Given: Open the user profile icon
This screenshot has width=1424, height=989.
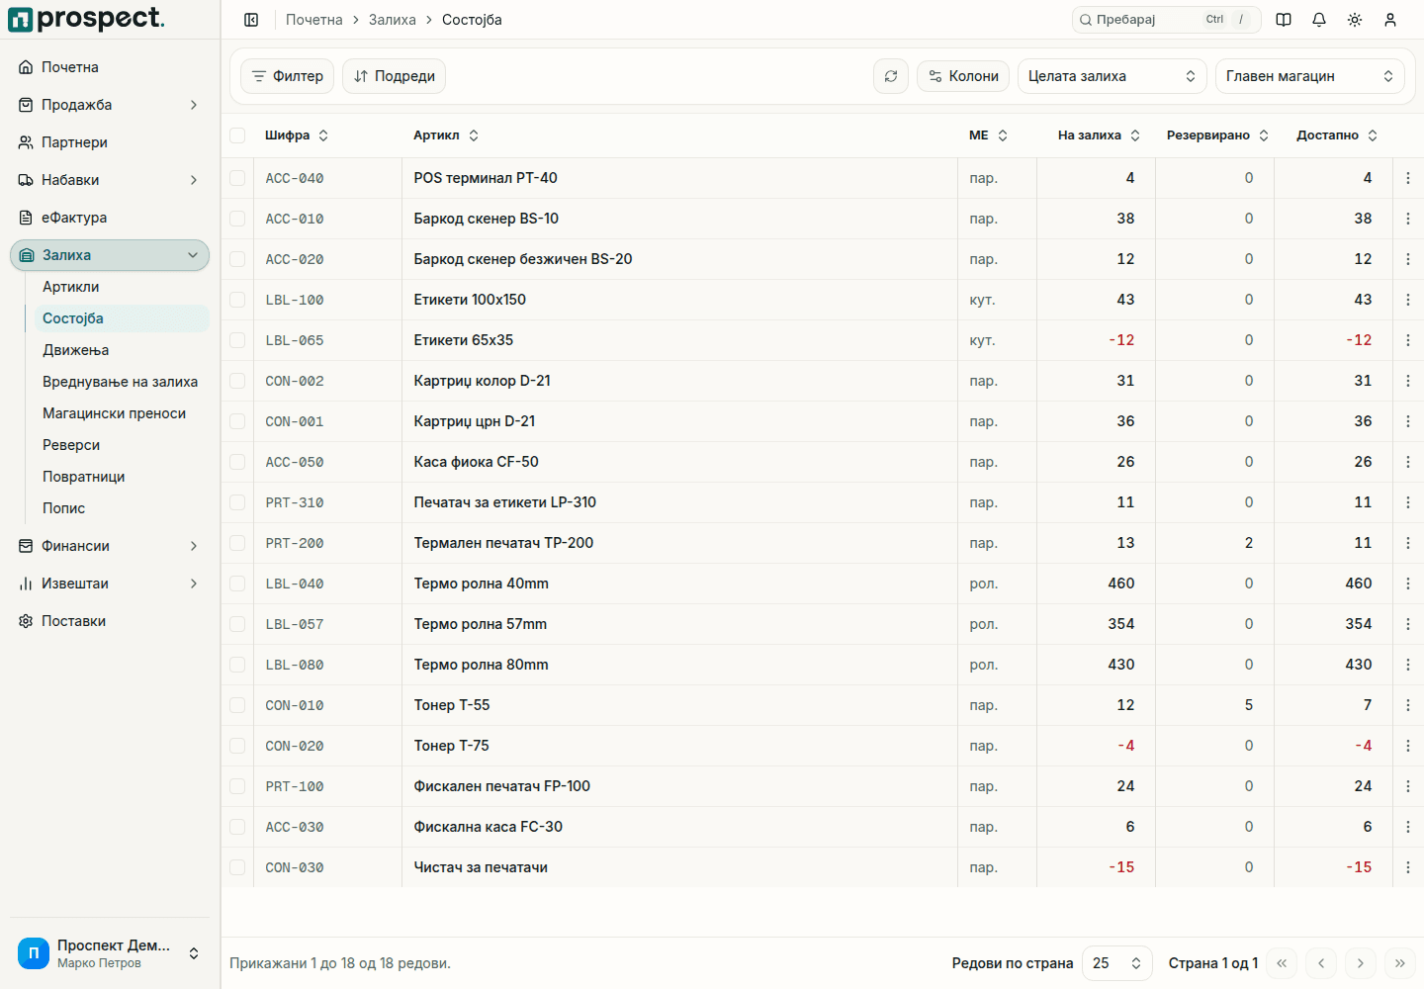Looking at the screenshot, I should tap(1390, 20).
